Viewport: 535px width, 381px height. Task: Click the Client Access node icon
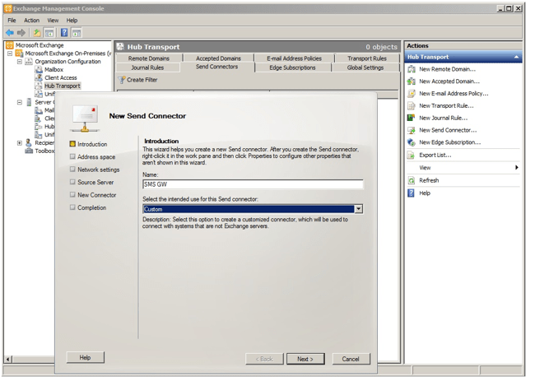[39, 78]
